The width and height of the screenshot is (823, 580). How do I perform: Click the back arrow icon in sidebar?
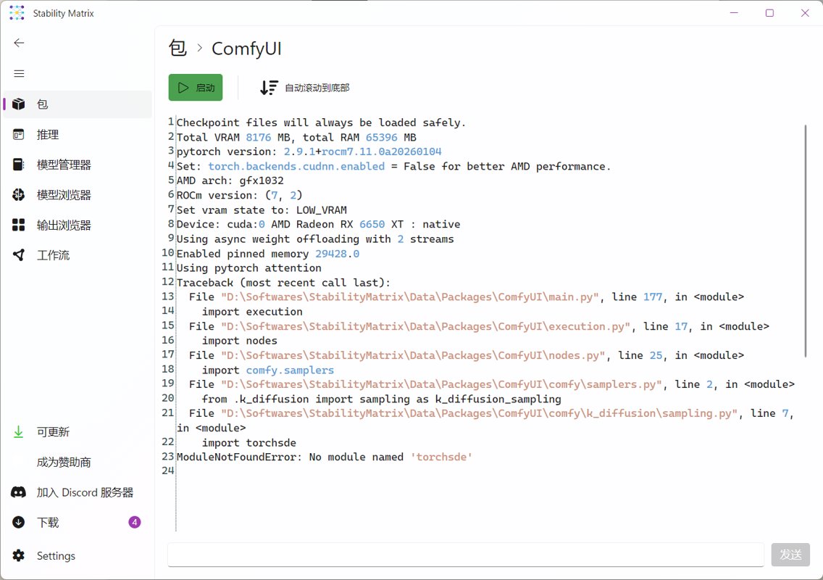[19, 43]
